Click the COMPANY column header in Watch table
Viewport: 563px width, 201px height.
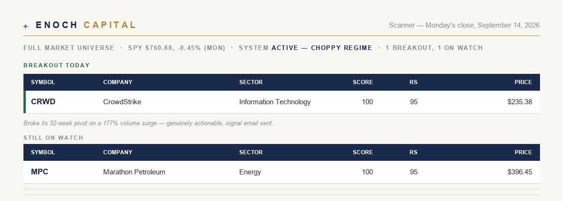click(x=118, y=152)
